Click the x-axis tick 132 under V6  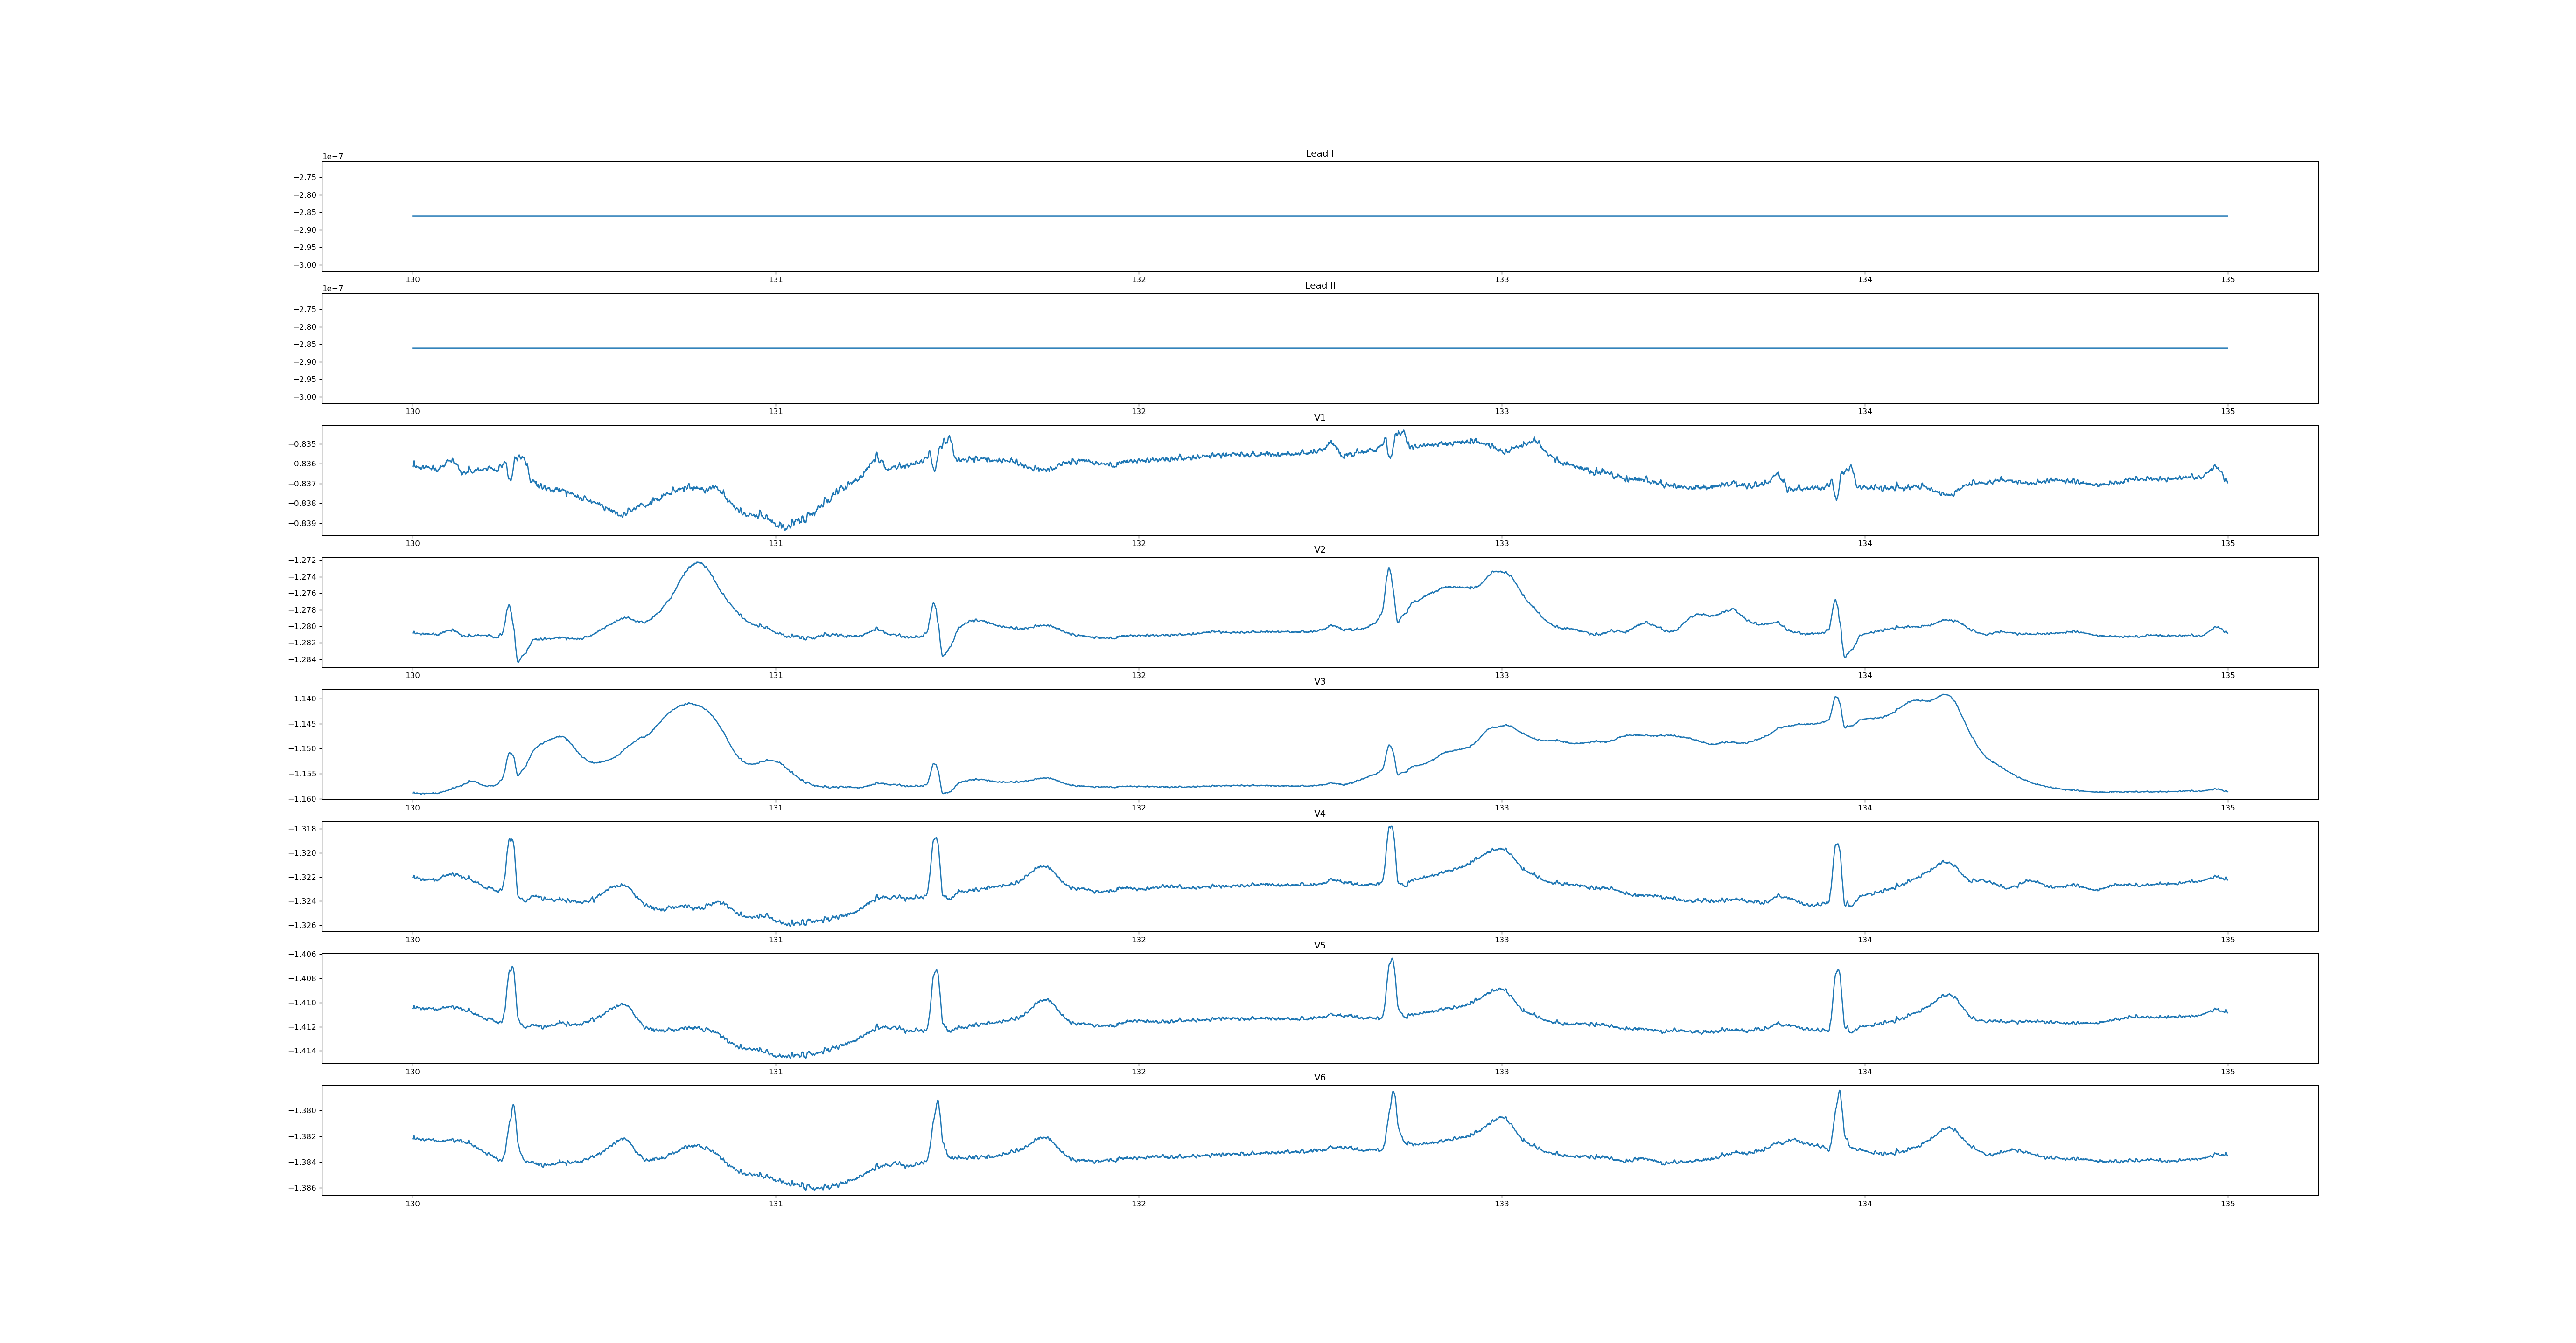click(1138, 1204)
